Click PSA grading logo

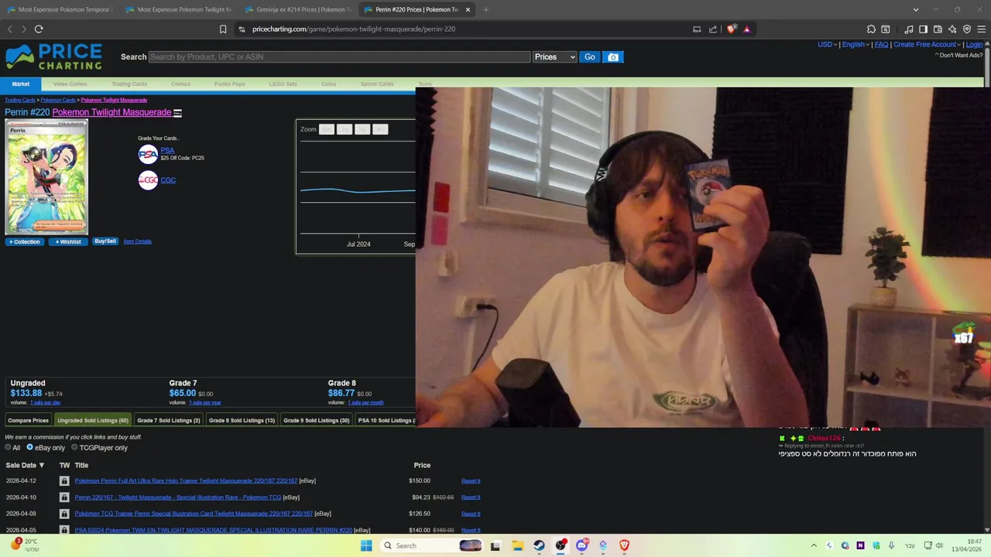tap(148, 154)
